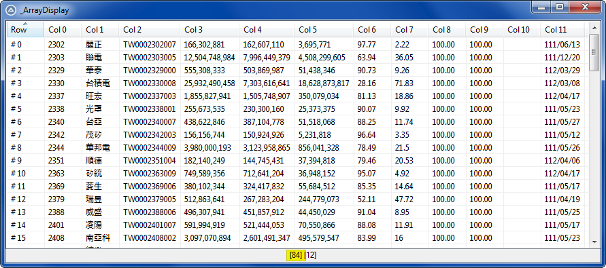The width and height of the screenshot is (606, 268).
Task: Click the Col 7 column header
Action: 409,30
